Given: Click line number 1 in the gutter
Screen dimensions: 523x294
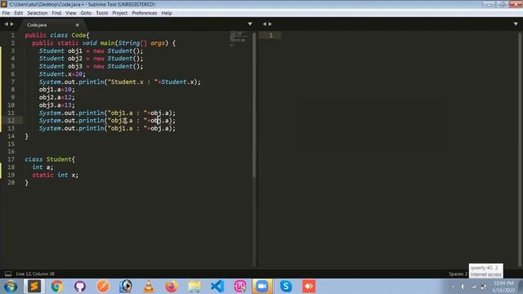Looking at the screenshot, I should point(13,35).
